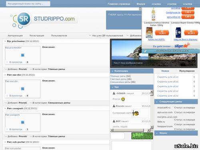Click the image placeholder icon in Rip procheater
The width and height of the screenshot is (200, 150).
pyautogui.click(x=23, y=55)
